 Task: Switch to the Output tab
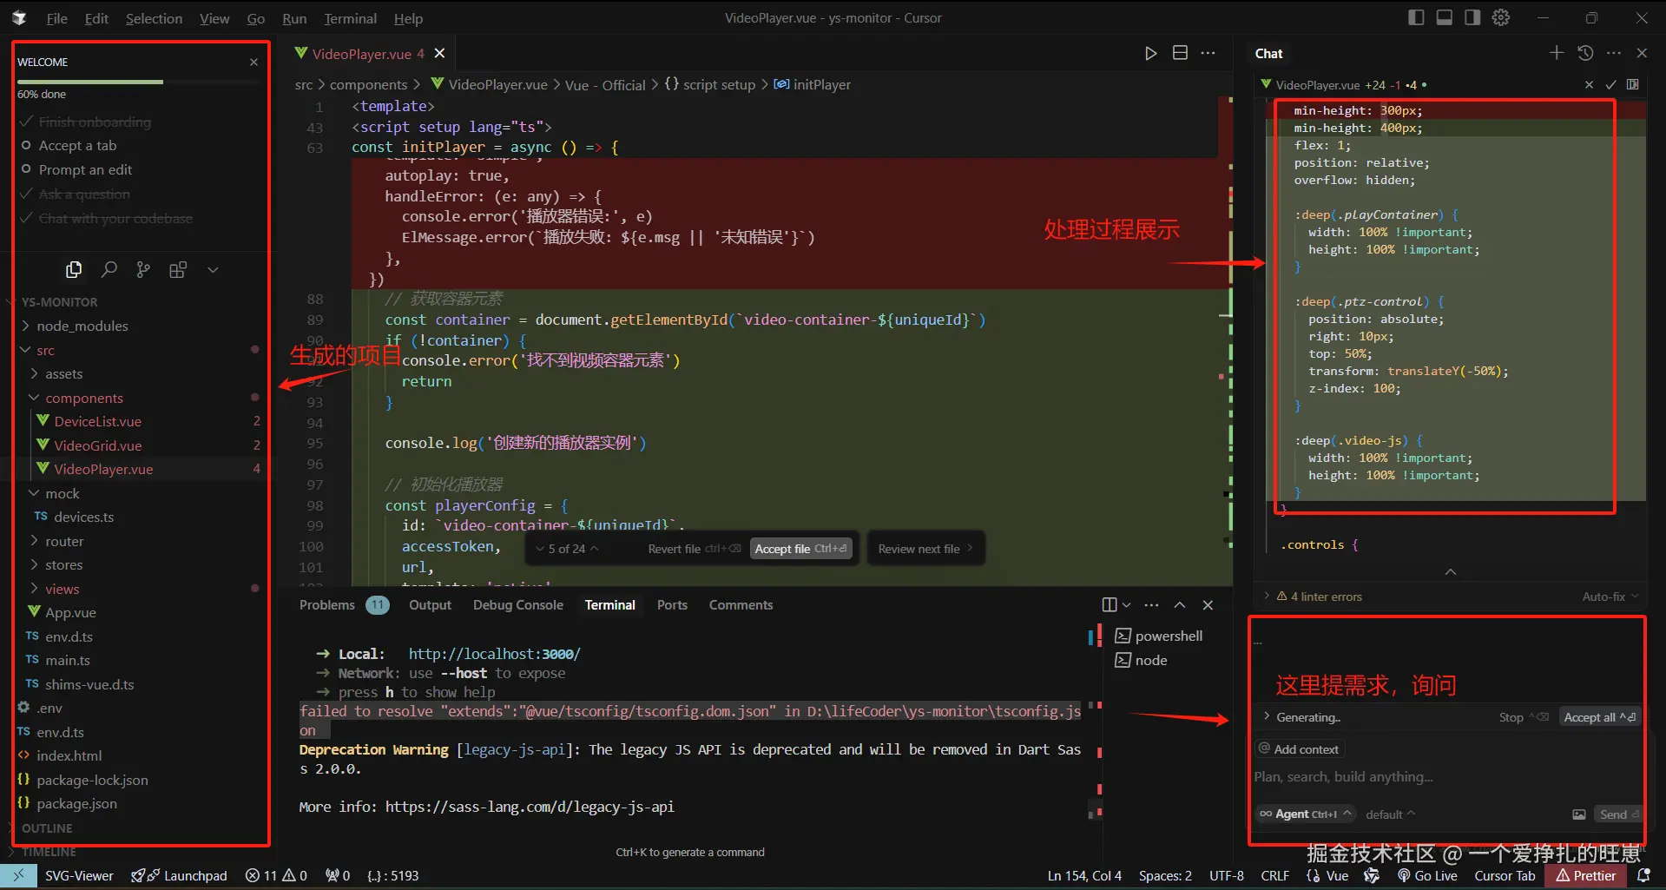tap(430, 605)
